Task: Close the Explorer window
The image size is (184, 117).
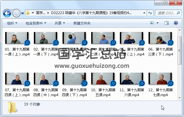Action: [x=176, y=3]
